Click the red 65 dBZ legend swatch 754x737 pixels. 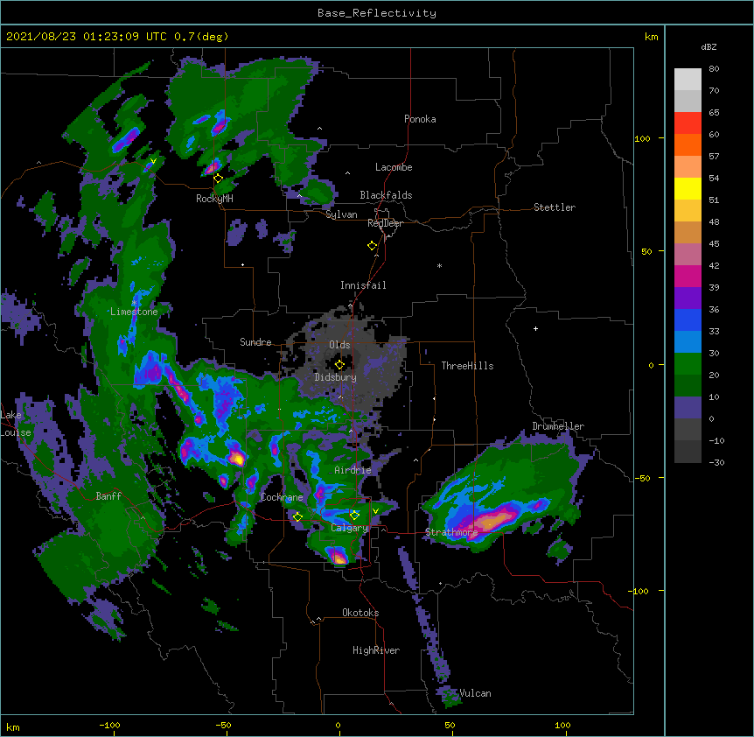[688, 123]
